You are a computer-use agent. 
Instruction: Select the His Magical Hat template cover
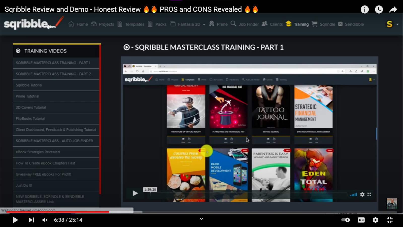(228, 106)
